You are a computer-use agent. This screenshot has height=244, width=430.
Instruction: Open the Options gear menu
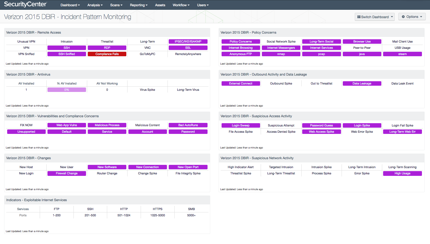[x=412, y=17]
